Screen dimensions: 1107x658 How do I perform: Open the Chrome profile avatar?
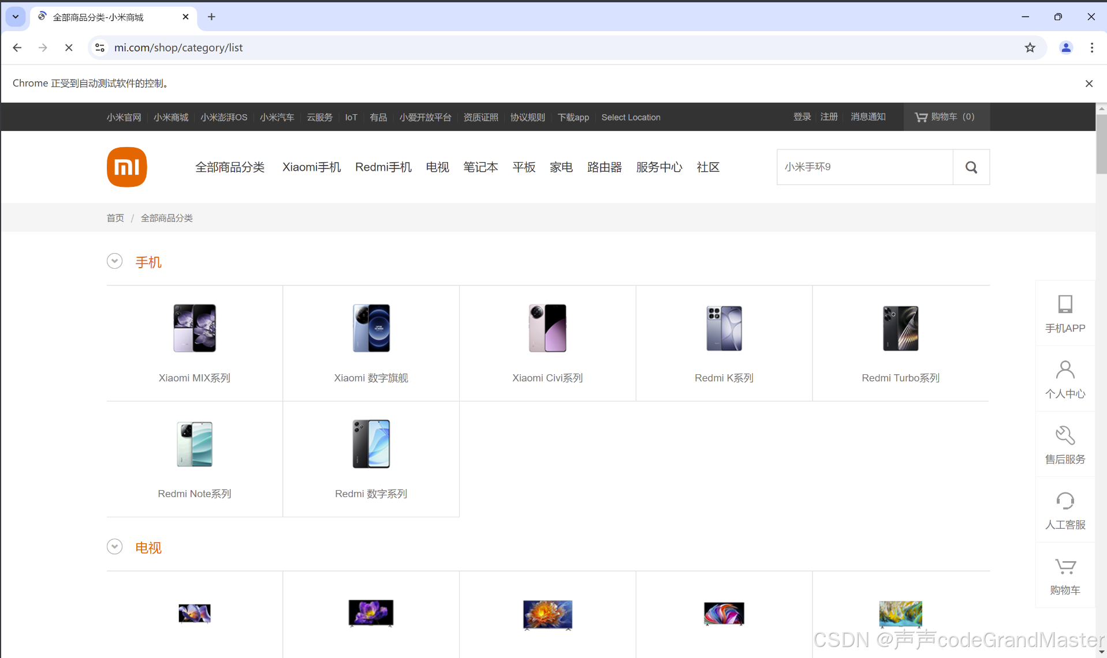pyautogui.click(x=1066, y=48)
